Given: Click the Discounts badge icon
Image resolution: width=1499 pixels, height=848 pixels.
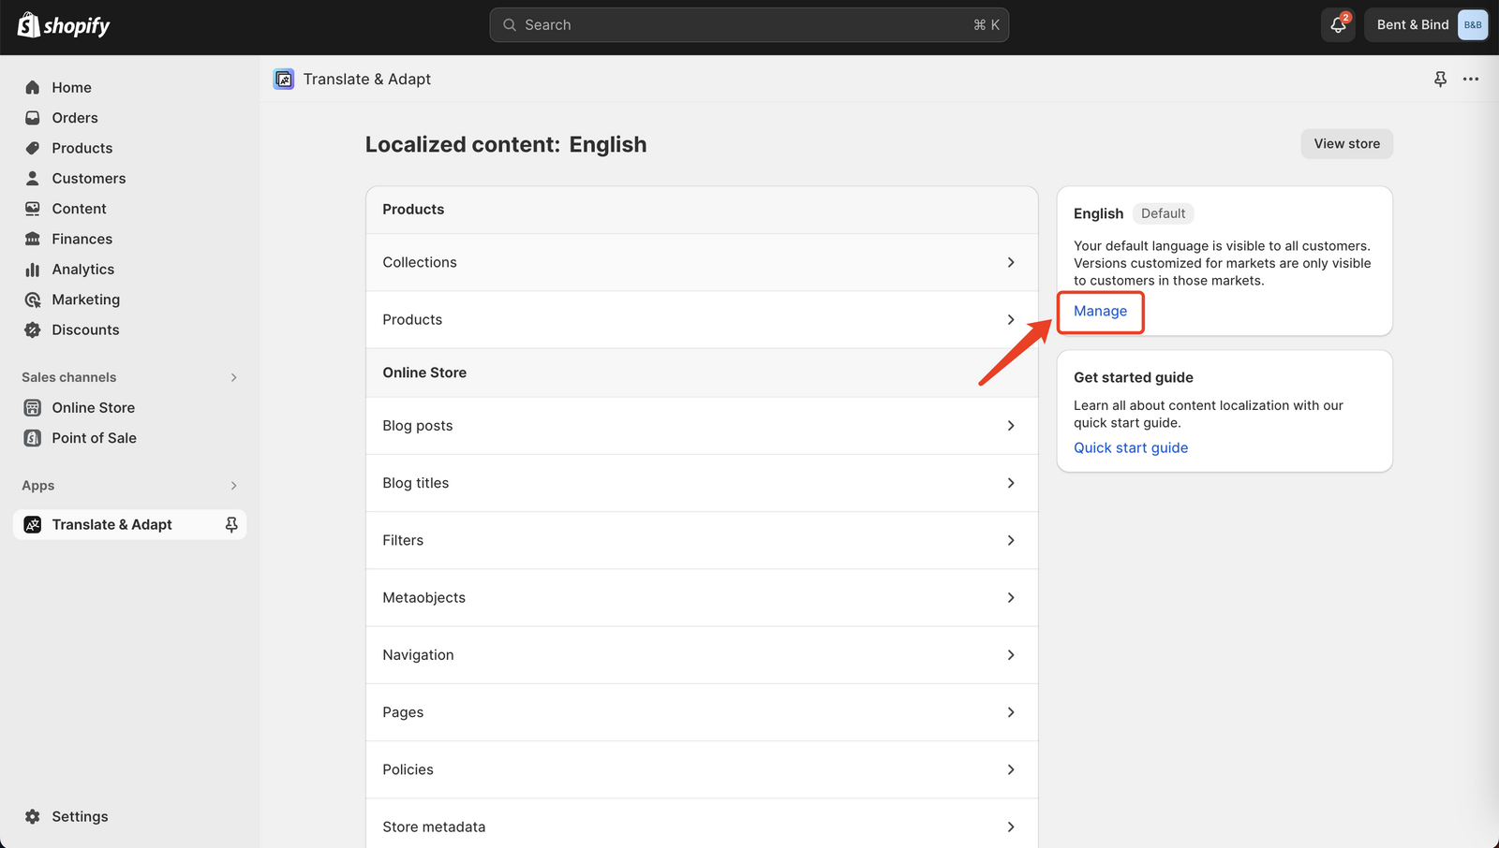Looking at the screenshot, I should click(33, 329).
